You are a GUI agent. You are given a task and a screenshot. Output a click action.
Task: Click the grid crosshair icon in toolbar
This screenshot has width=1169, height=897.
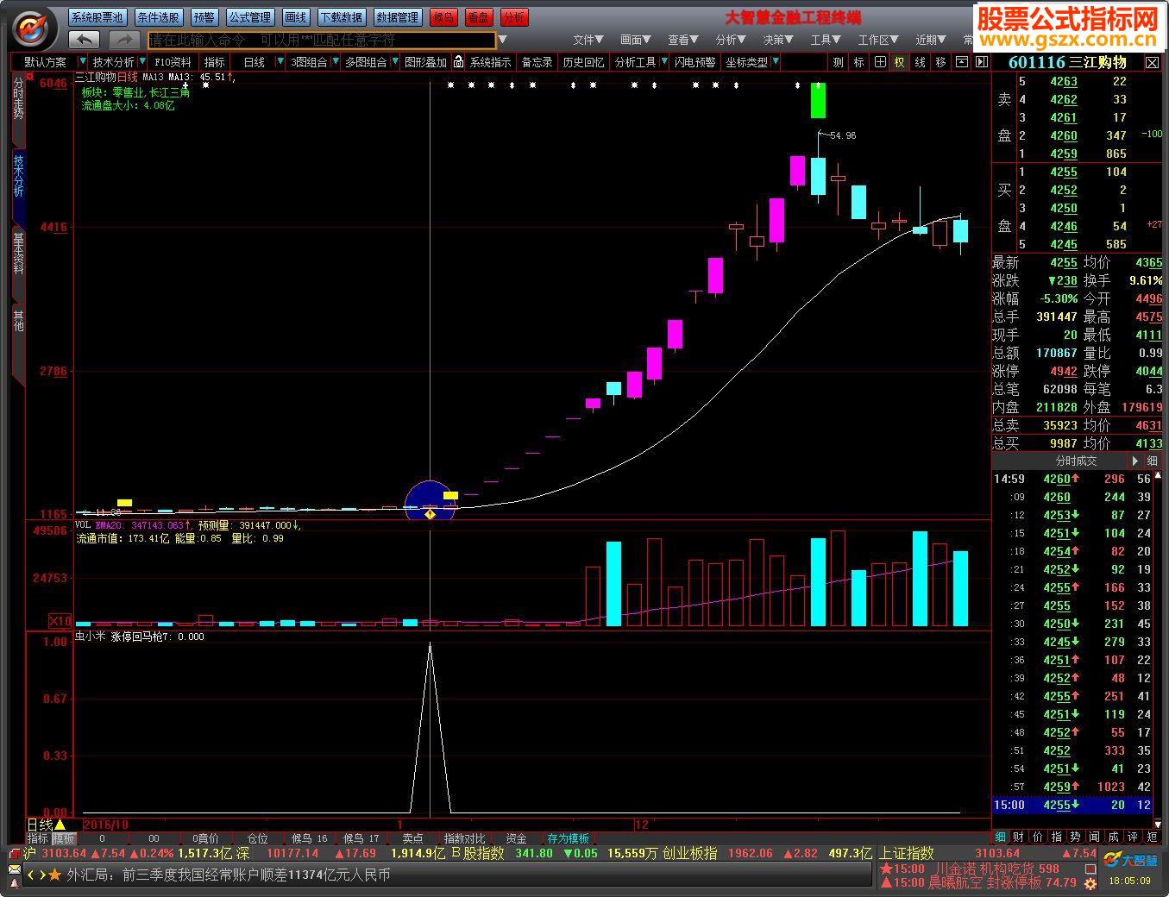click(879, 62)
